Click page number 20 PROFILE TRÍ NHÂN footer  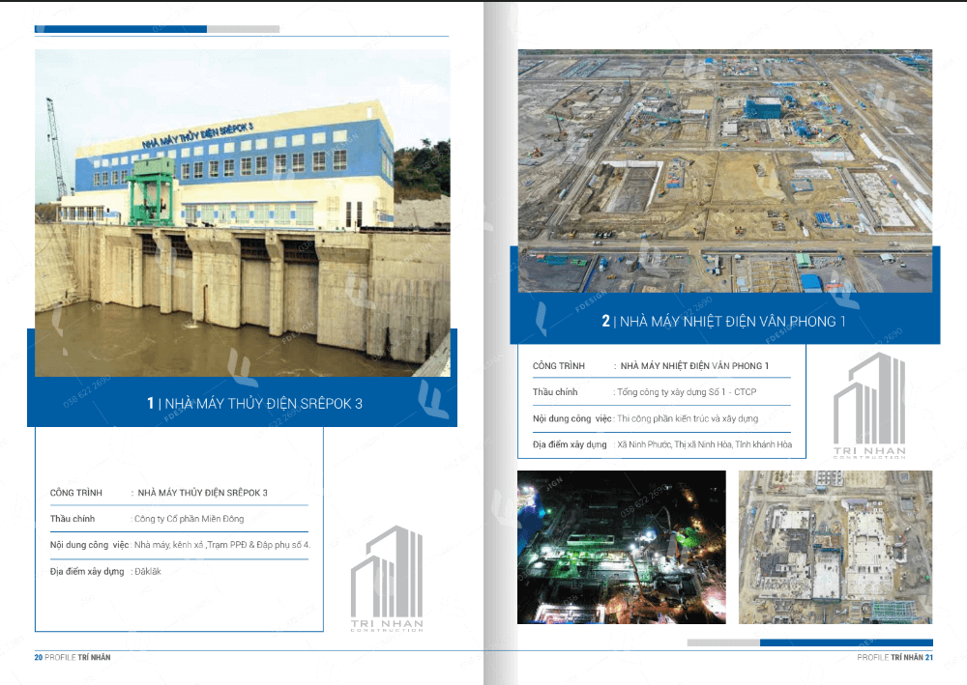73,657
